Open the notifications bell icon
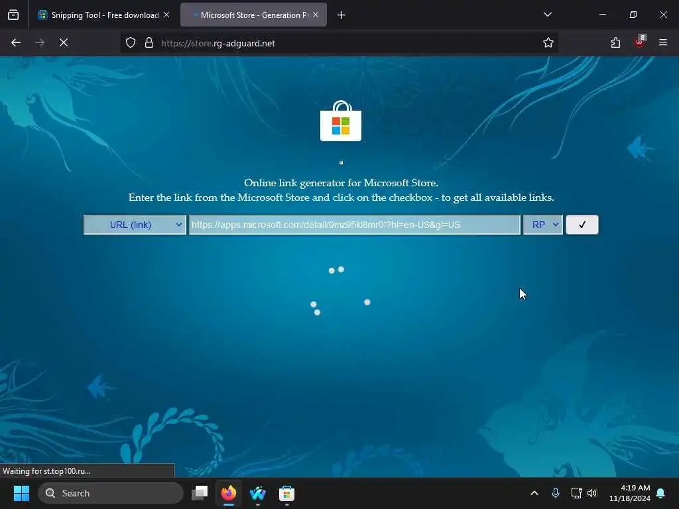The width and height of the screenshot is (679, 509). (x=661, y=493)
